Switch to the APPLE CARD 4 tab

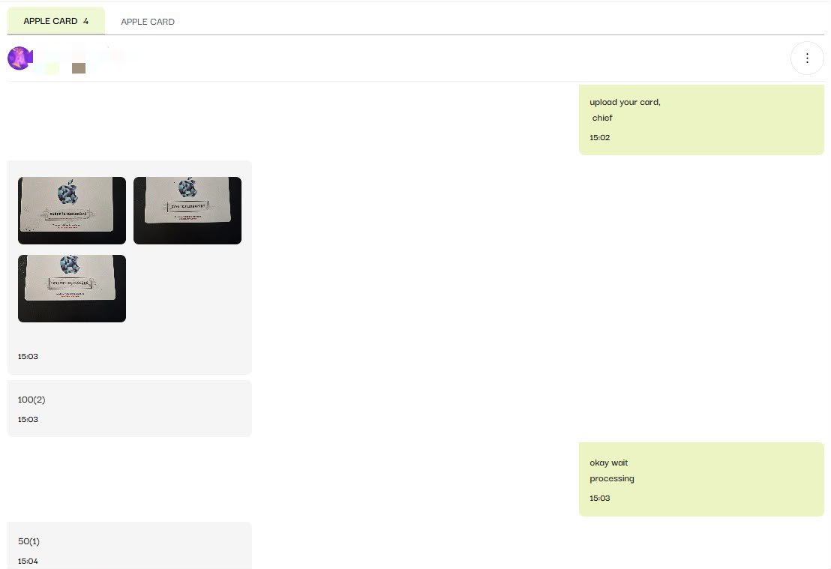coord(56,21)
